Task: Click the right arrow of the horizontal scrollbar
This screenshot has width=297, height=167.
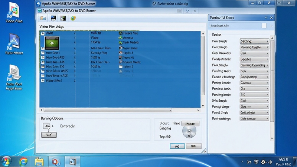Action: tap(198, 110)
